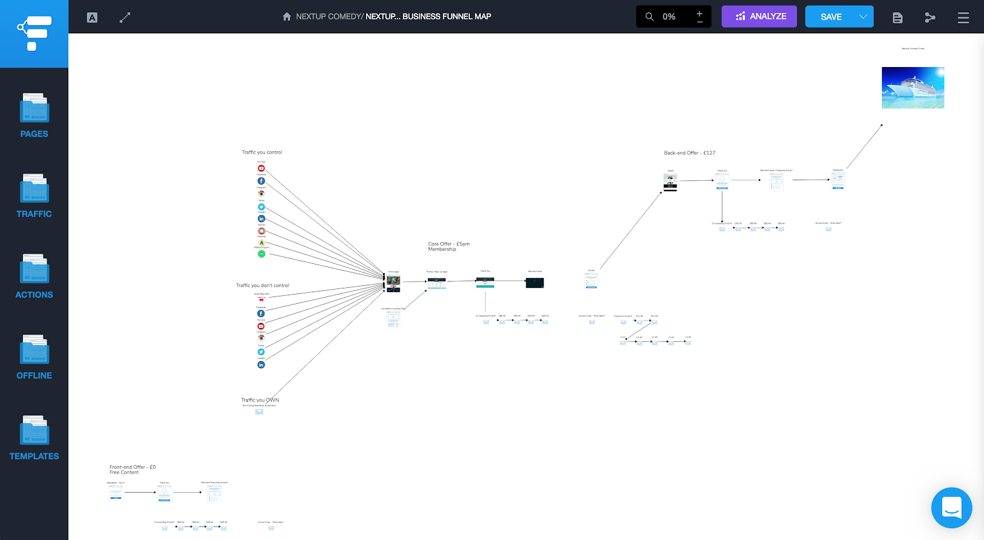Select Twitter icon under Traffic you don't control
This screenshot has width=984, height=540.
click(x=261, y=352)
